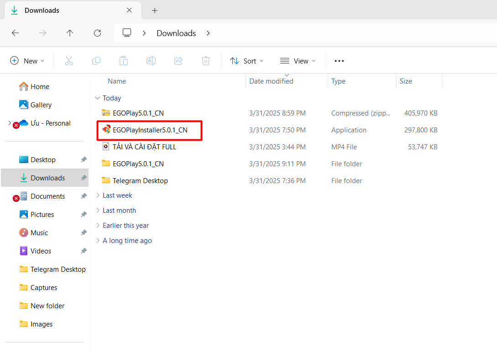Unpin Desktop using its pin icon

pos(84,159)
